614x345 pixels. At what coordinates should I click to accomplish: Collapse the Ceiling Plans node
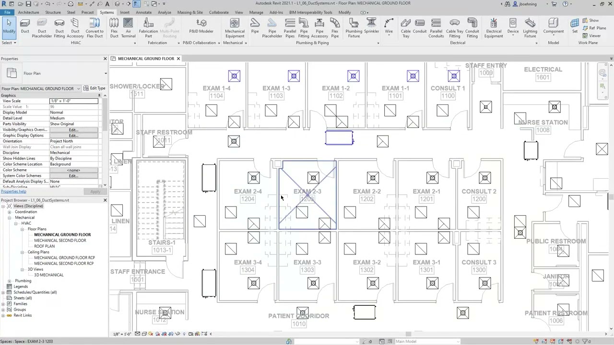point(22,252)
